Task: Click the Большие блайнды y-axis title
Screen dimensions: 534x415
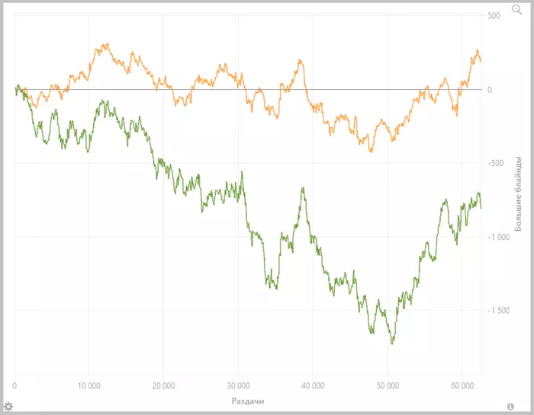Action: (x=518, y=193)
